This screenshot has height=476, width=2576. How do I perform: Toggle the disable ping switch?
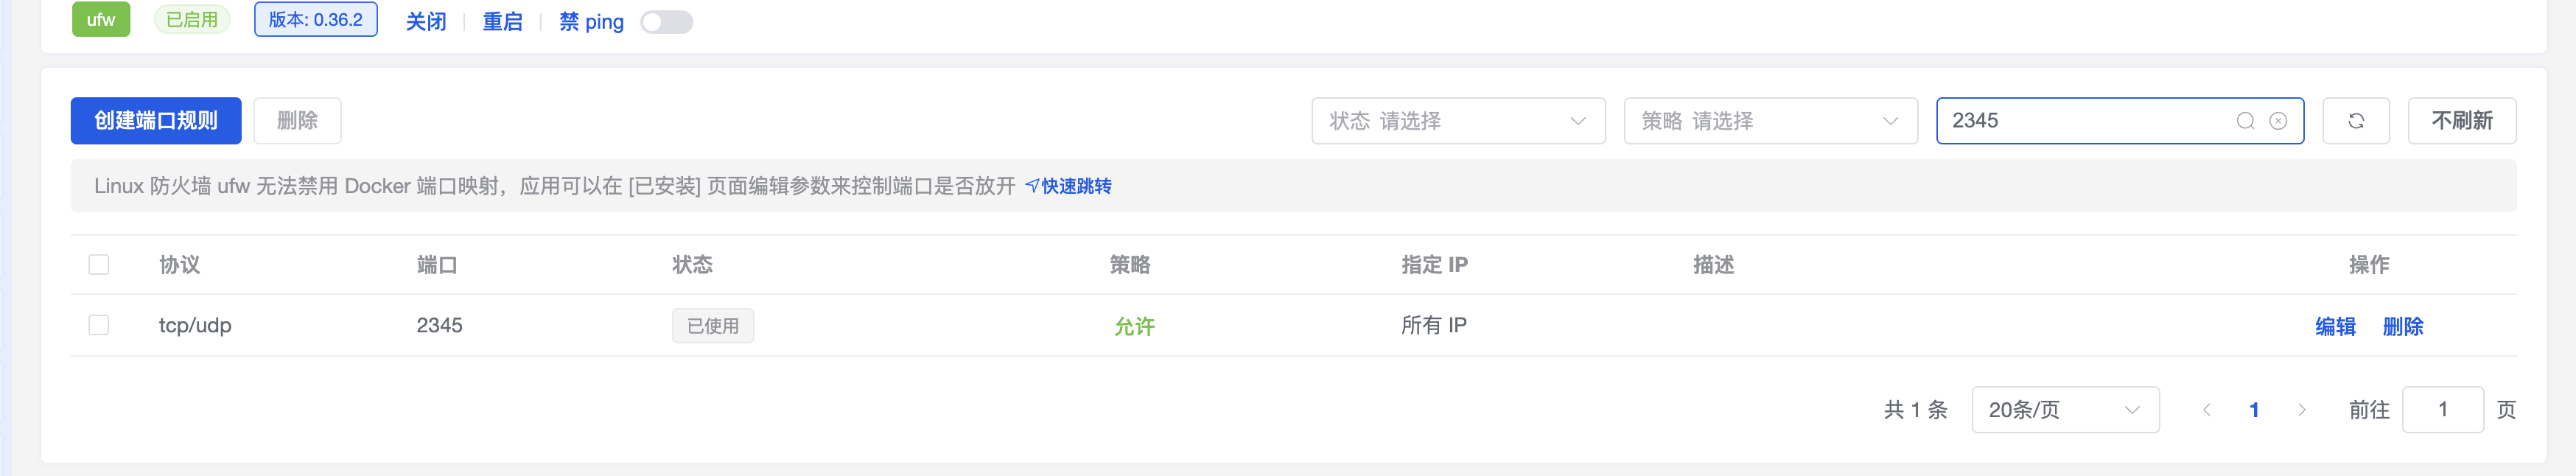[666, 22]
